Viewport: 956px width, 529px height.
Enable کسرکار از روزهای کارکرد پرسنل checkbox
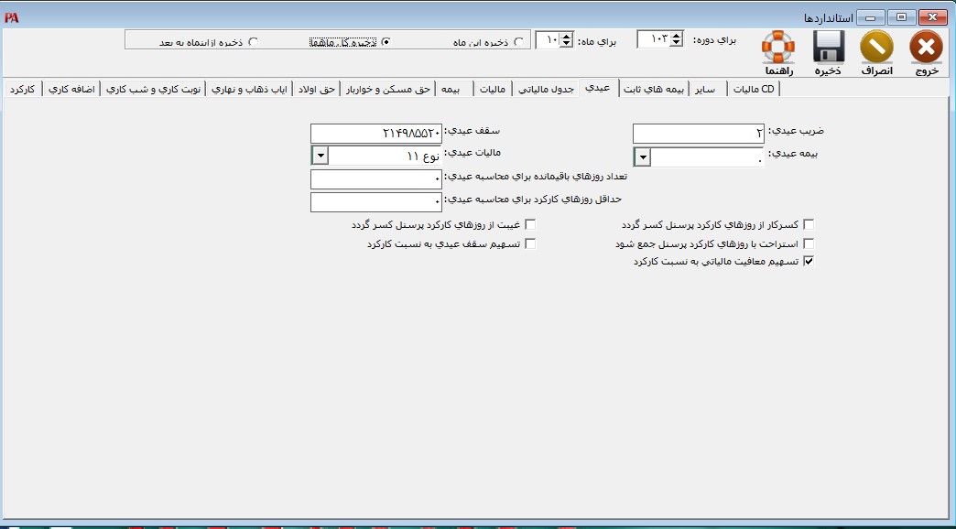808,224
